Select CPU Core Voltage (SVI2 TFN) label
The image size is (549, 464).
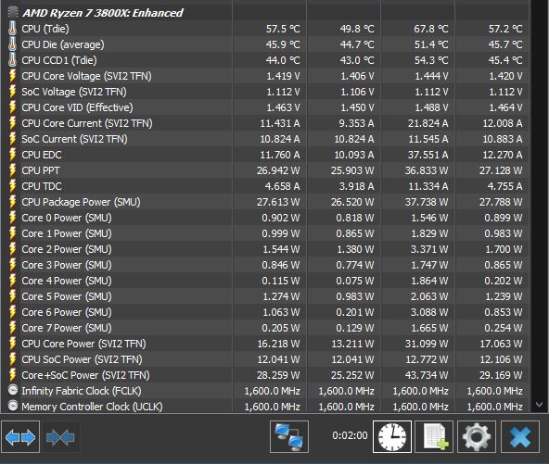click(86, 76)
